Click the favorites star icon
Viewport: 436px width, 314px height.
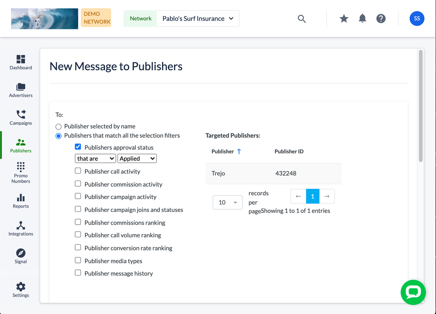(x=344, y=18)
